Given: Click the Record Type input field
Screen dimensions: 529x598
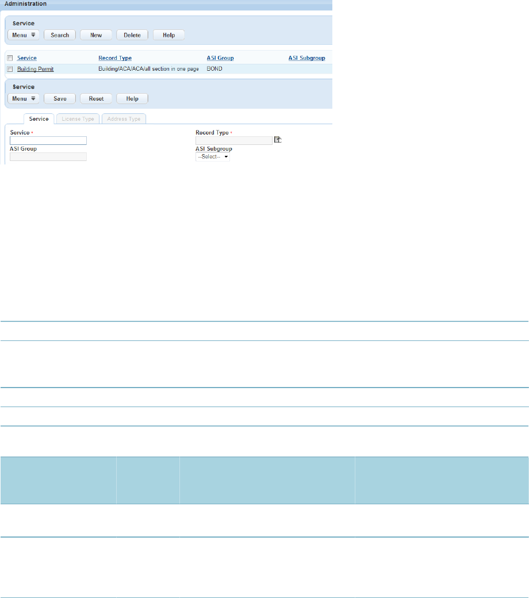Looking at the screenshot, I should (x=234, y=141).
